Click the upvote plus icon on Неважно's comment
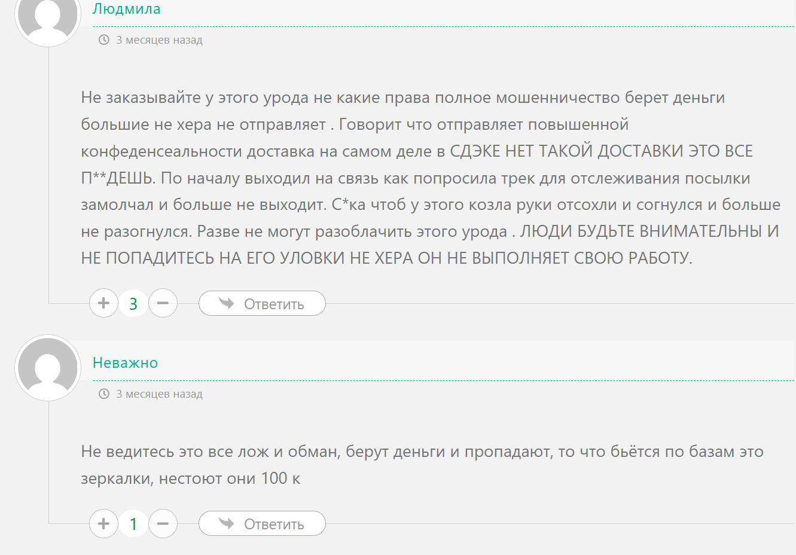The image size is (796, 555). [x=103, y=523]
